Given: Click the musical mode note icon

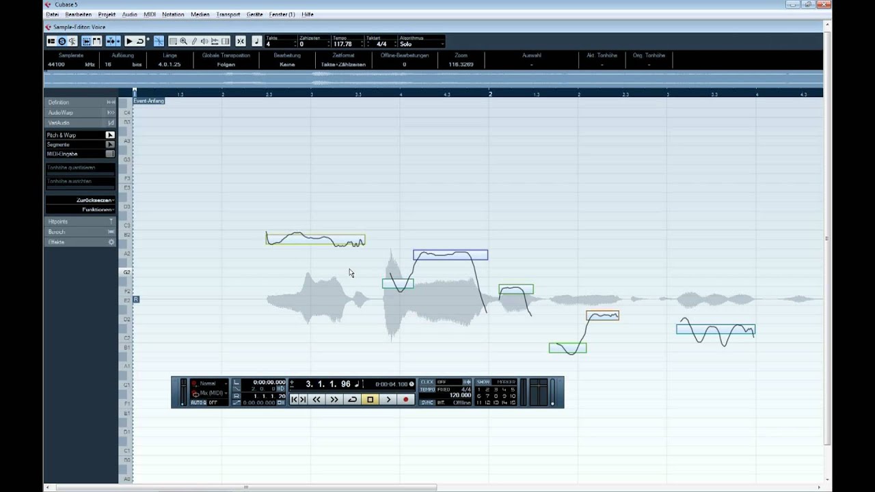Looking at the screenshot, I should [x=256, y=41].
